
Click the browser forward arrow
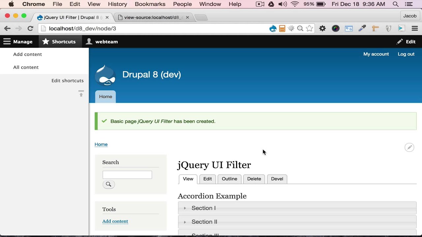19,29
